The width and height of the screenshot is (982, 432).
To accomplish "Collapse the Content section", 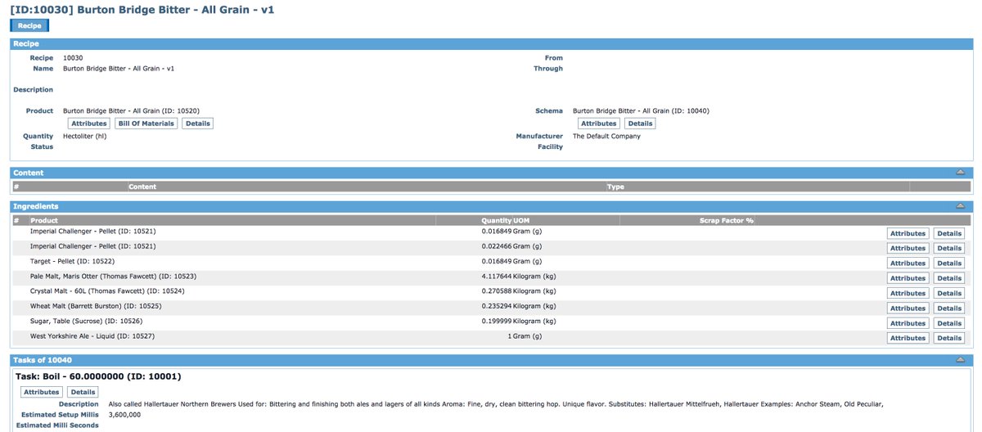I will 960,173.
